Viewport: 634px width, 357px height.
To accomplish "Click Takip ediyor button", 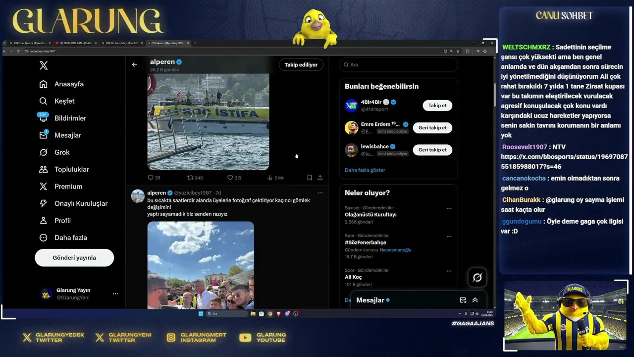I will [x=301, y=65].
